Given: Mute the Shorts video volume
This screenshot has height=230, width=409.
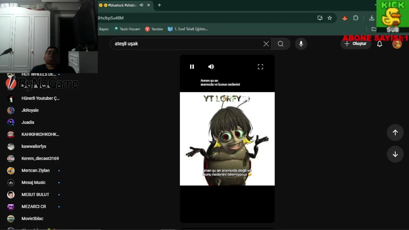Looking at the screenshot, I should [x=211, y=67].
